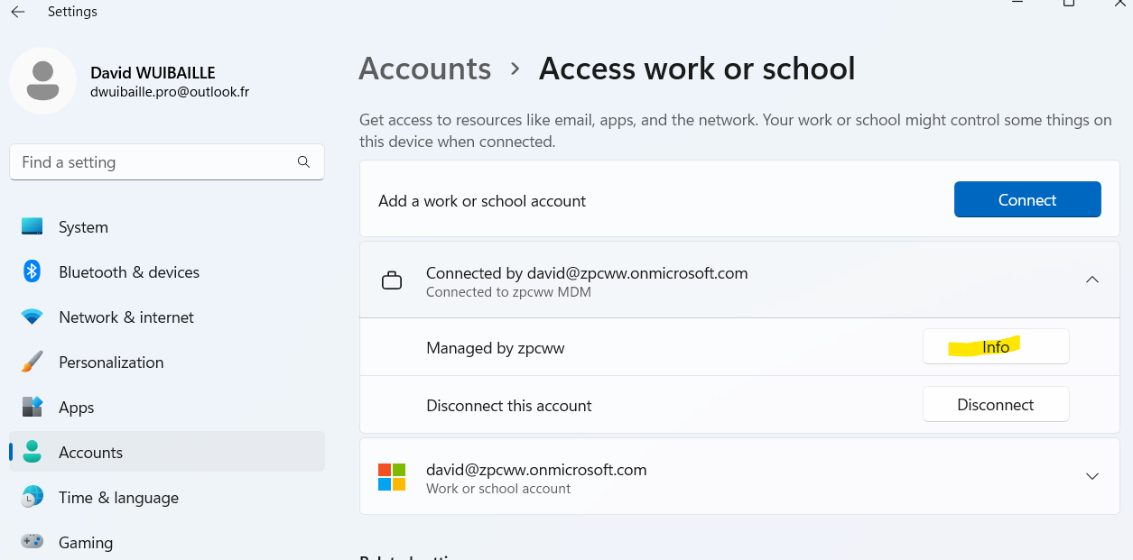This screenshot has height=560, width=1133.
Task: Open Personalization settings
Action: click(x=167, y=363)
